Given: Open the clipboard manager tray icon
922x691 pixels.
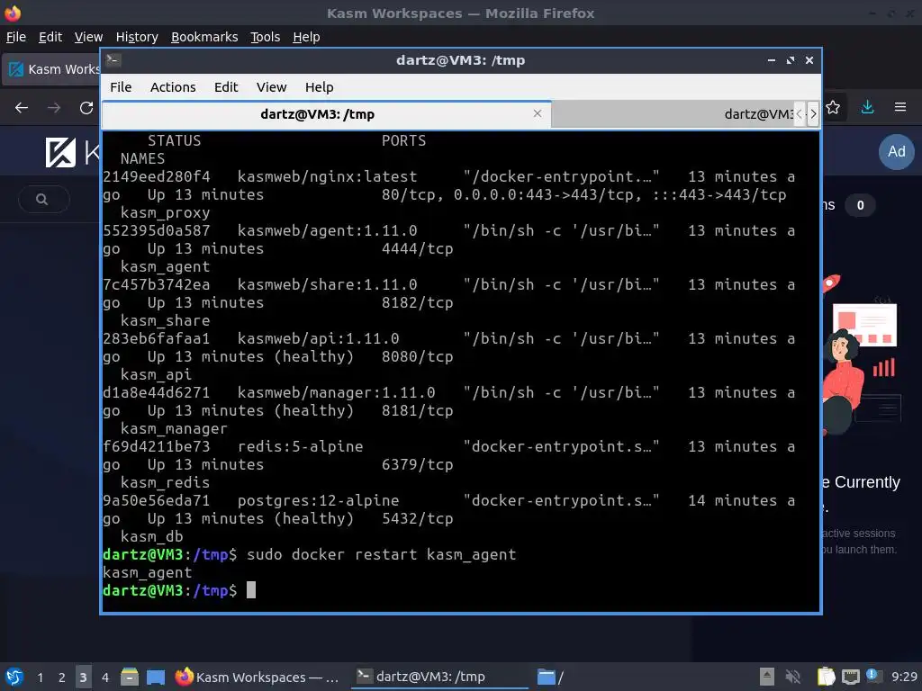Looking at the screenshot, I should tap(826, 677).
